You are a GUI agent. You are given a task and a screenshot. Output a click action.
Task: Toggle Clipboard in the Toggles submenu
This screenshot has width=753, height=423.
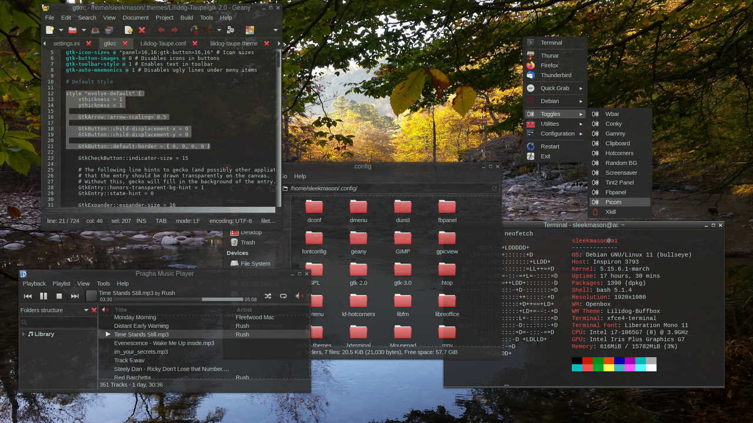(x=620, y=143)
